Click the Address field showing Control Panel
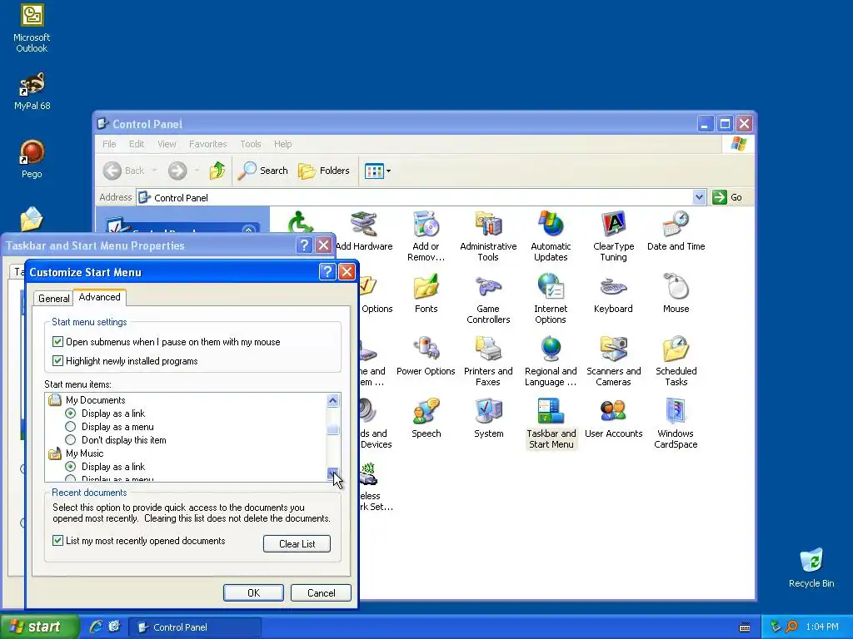 (415, 197)
